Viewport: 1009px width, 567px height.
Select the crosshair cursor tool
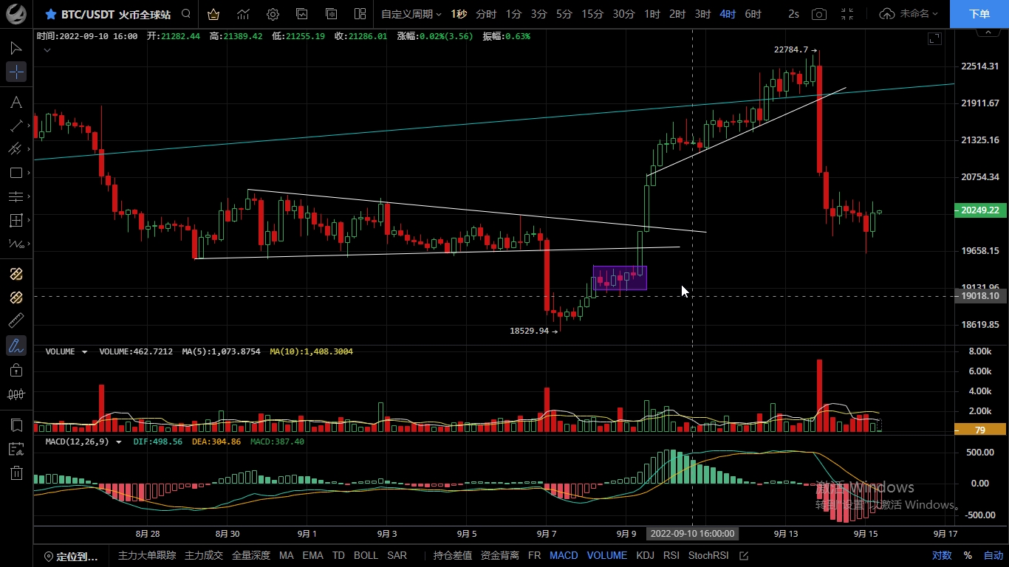(16, 72)
